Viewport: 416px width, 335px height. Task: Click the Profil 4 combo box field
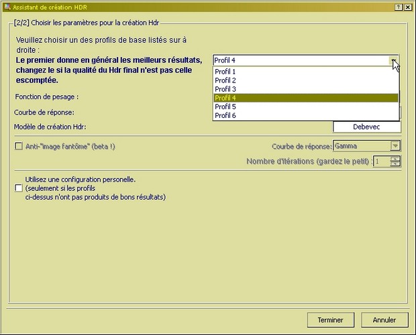[x=300, y=60]
